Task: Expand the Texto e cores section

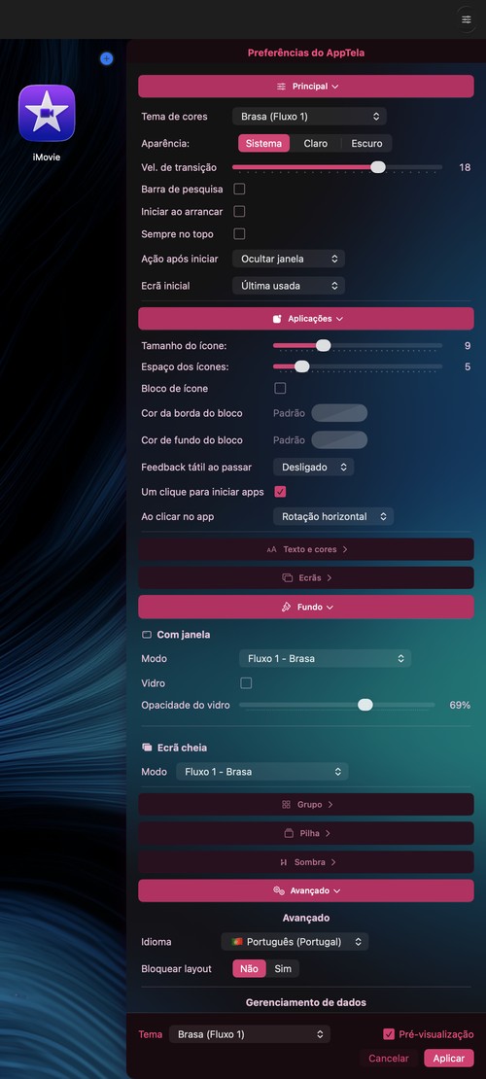Action: coord(305,549)
